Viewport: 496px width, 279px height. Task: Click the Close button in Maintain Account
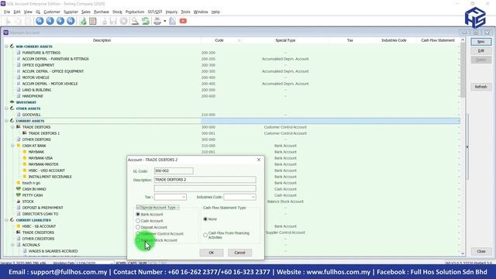click(480, 251)
